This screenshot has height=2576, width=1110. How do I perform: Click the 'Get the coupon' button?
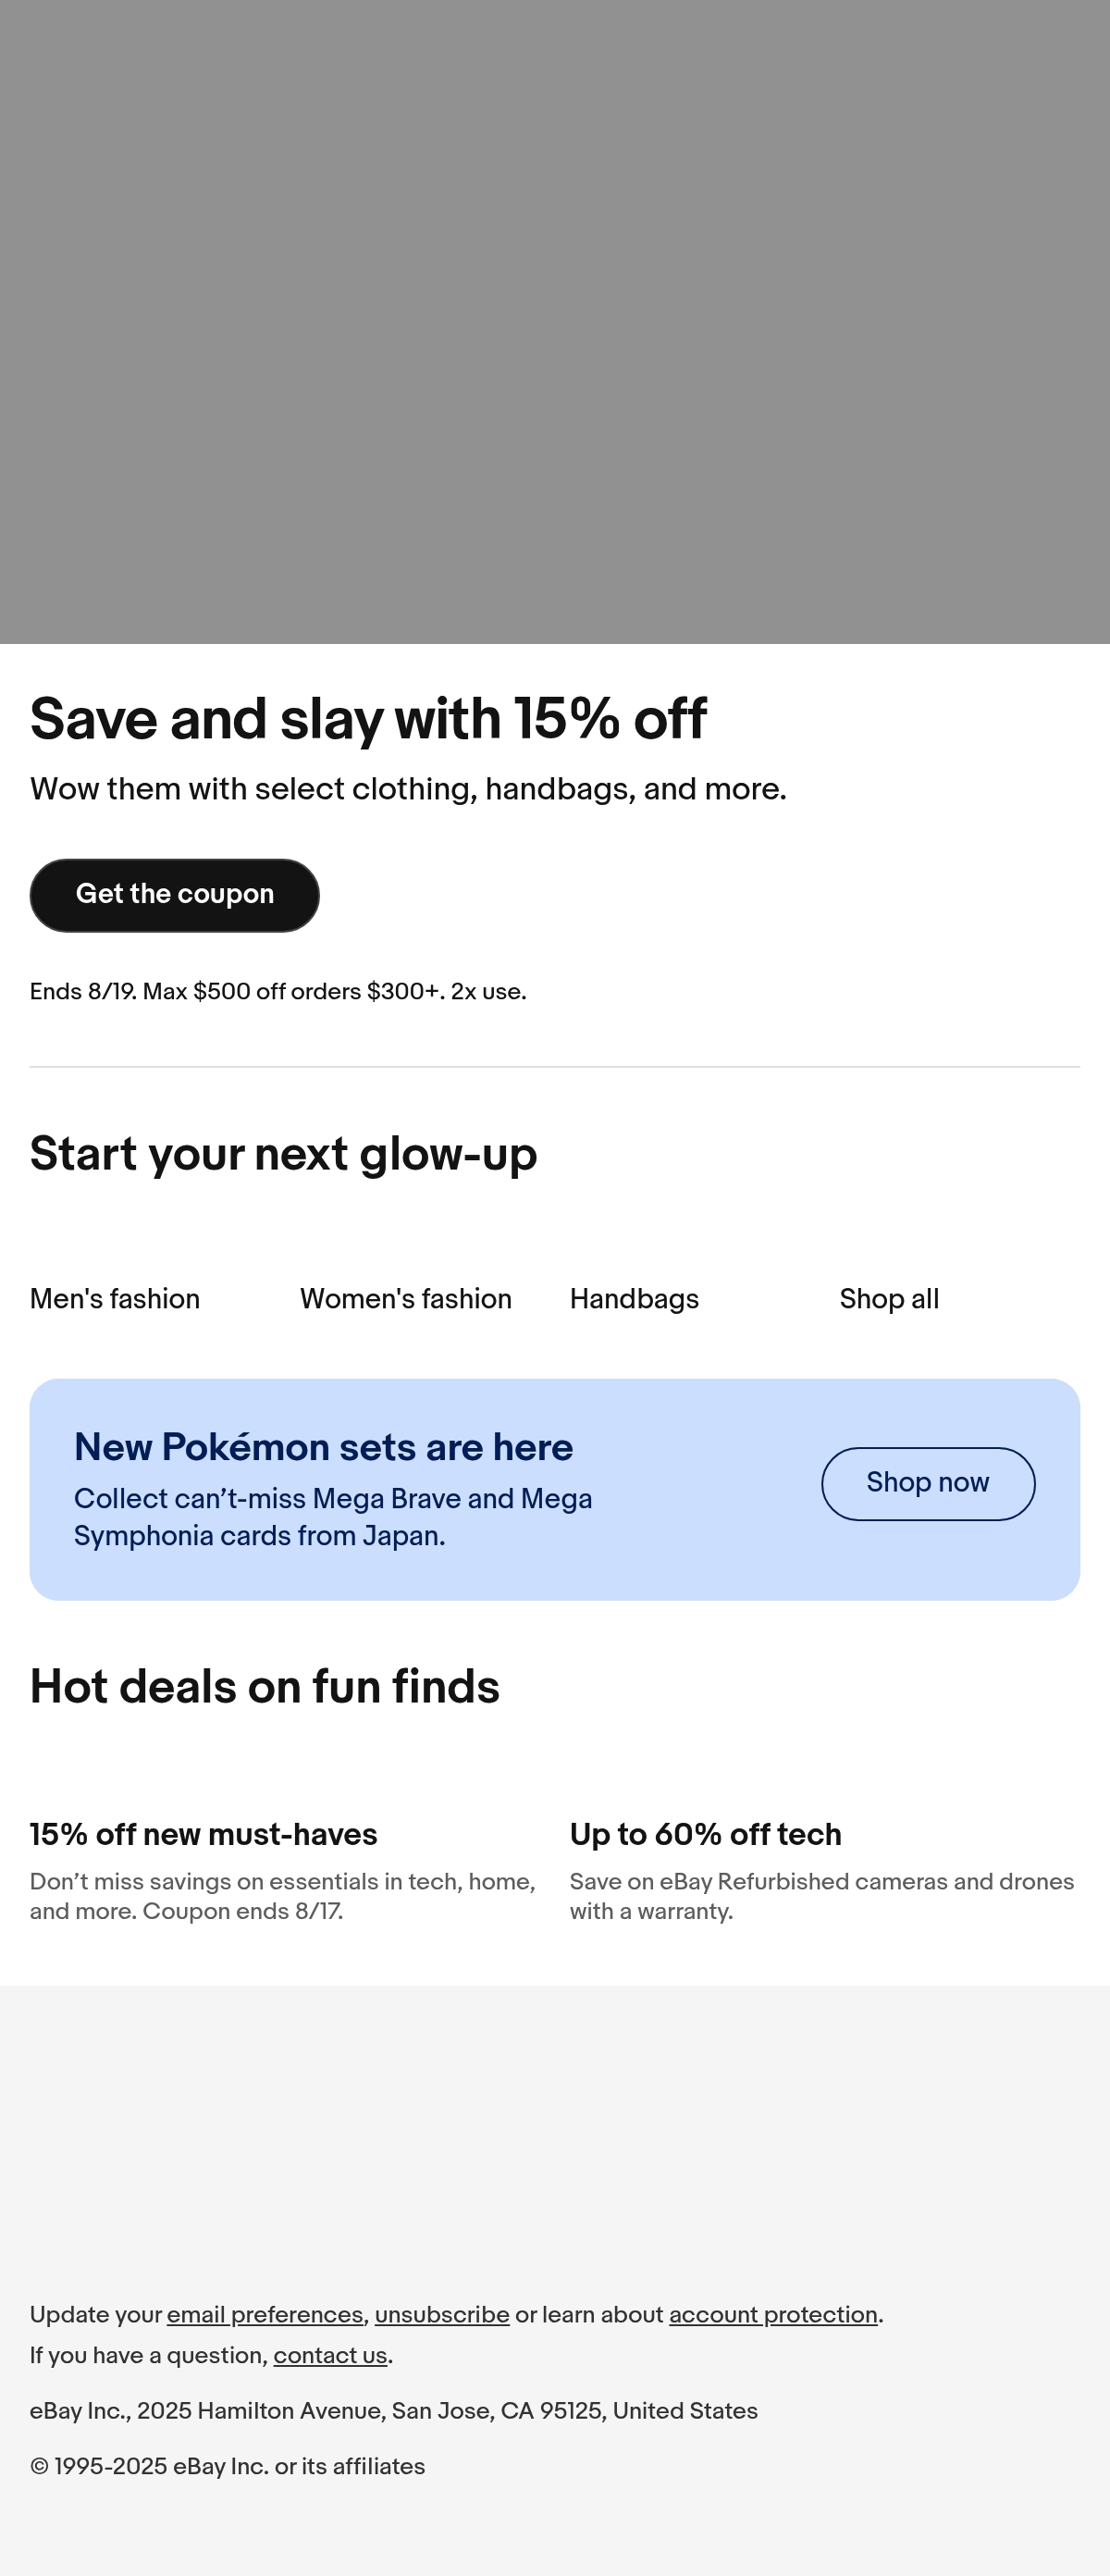pos(175,895)
